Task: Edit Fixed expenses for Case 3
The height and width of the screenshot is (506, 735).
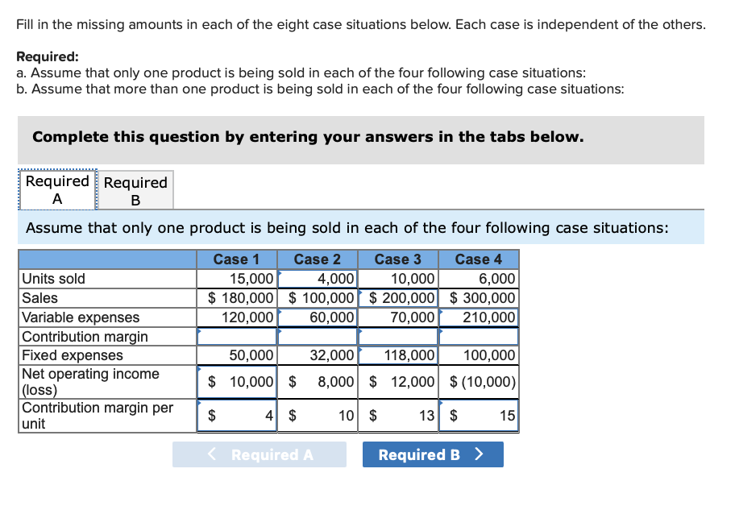Action: point(398,355)
